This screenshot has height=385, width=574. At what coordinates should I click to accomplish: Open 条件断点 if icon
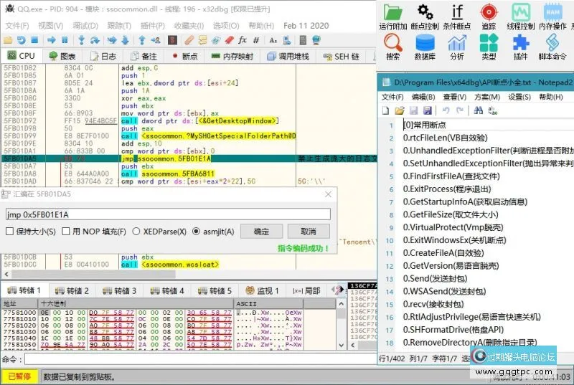[x=457, y=16]
